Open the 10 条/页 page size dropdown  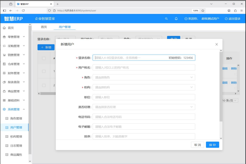point(230,101)
